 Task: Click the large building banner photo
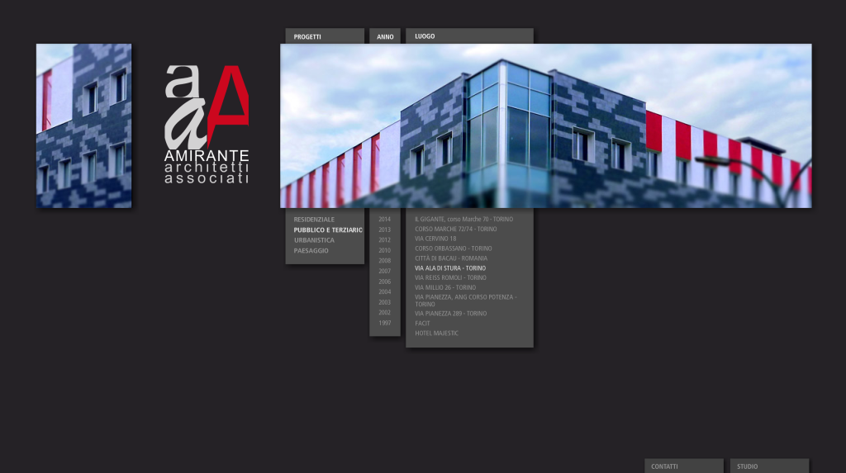[545, 125]
